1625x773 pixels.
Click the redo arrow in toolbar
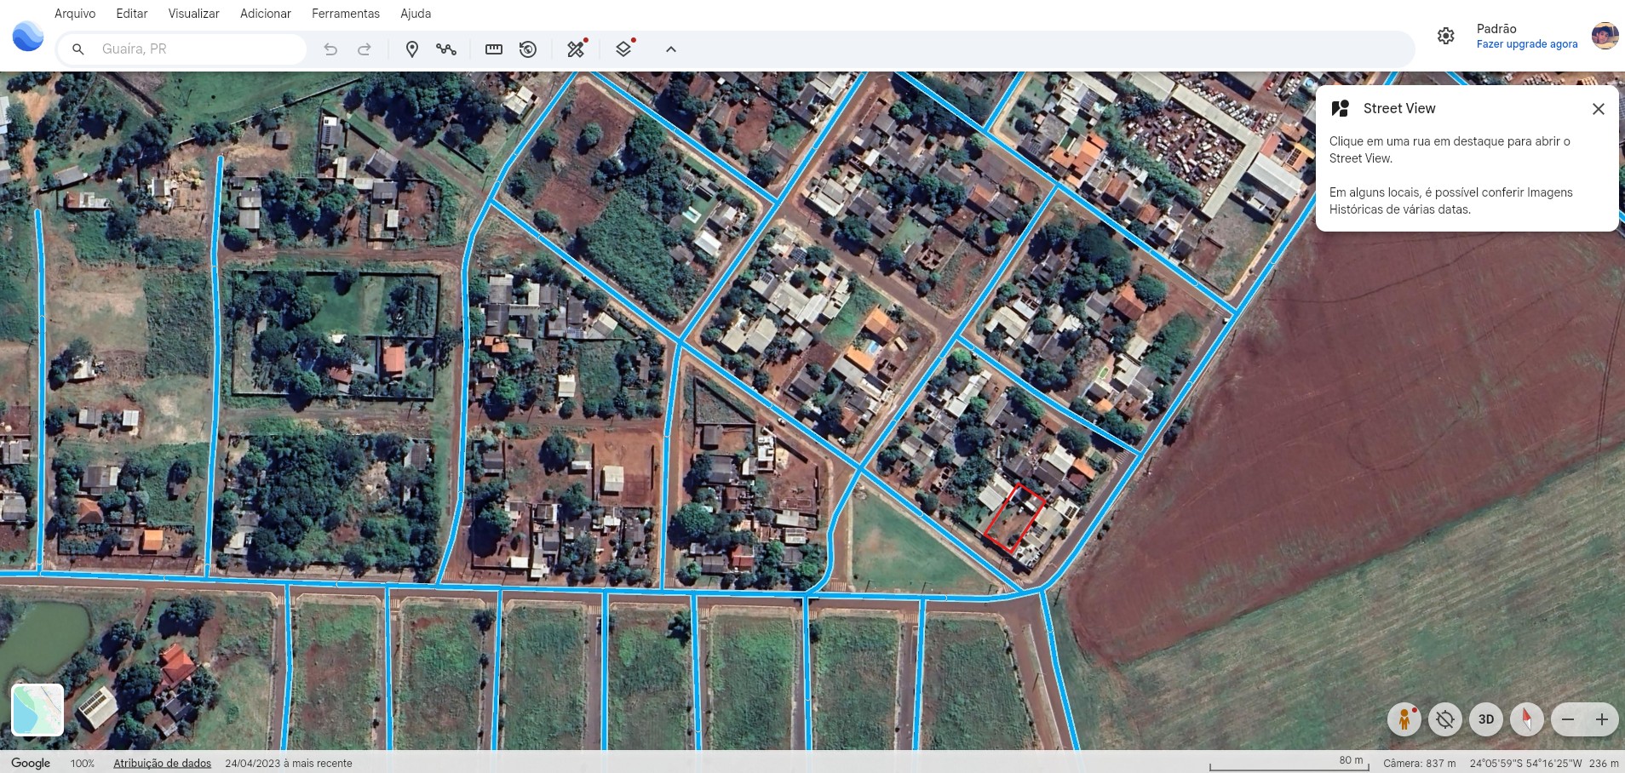click(365, 49)
